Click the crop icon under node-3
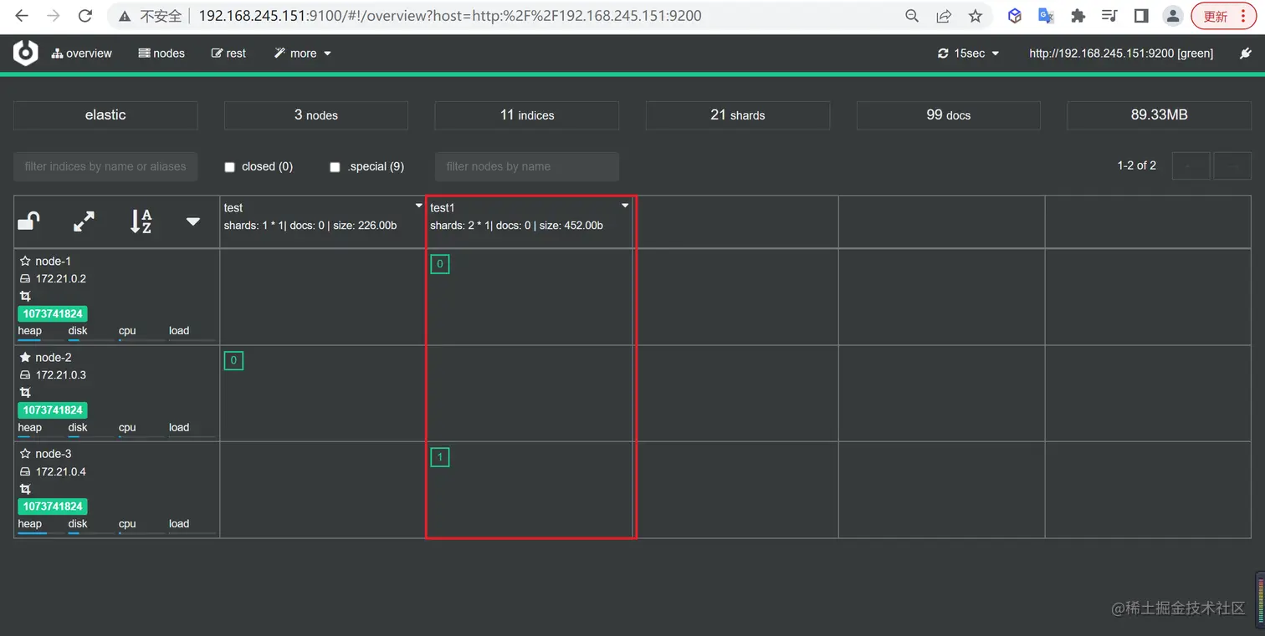 25,489
